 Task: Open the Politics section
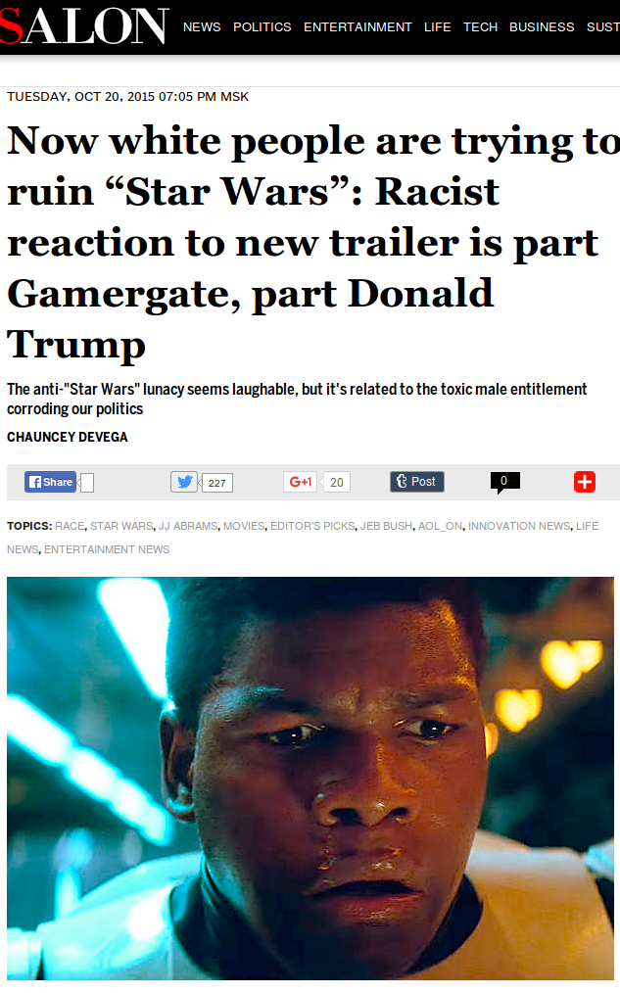[262, 27]
